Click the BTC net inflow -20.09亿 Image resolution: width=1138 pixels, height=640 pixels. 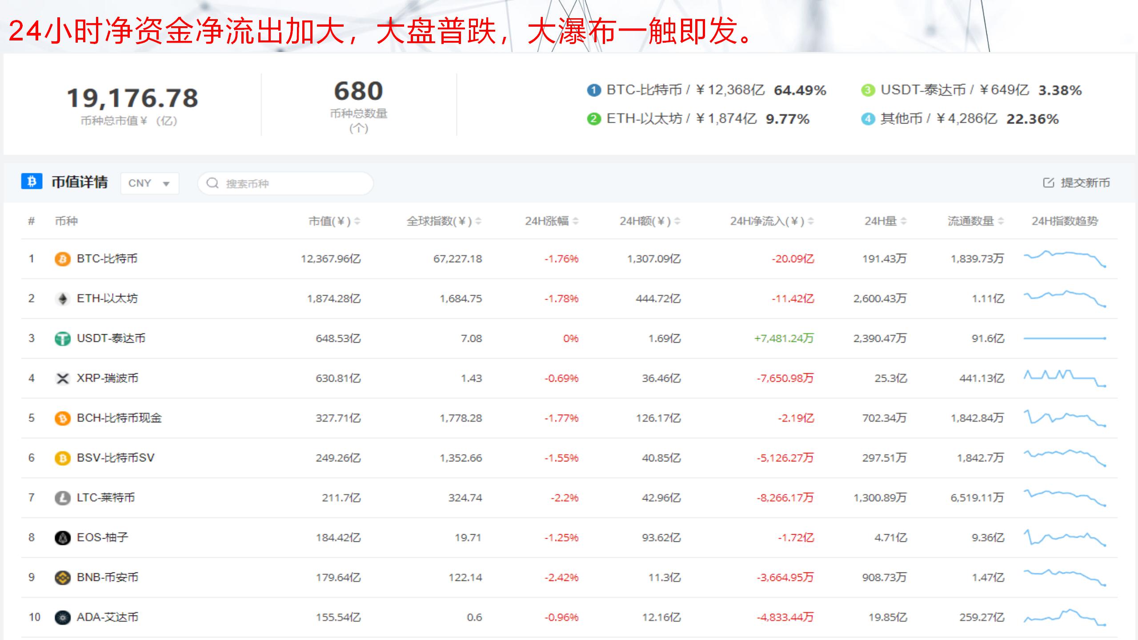click(793, 259)
